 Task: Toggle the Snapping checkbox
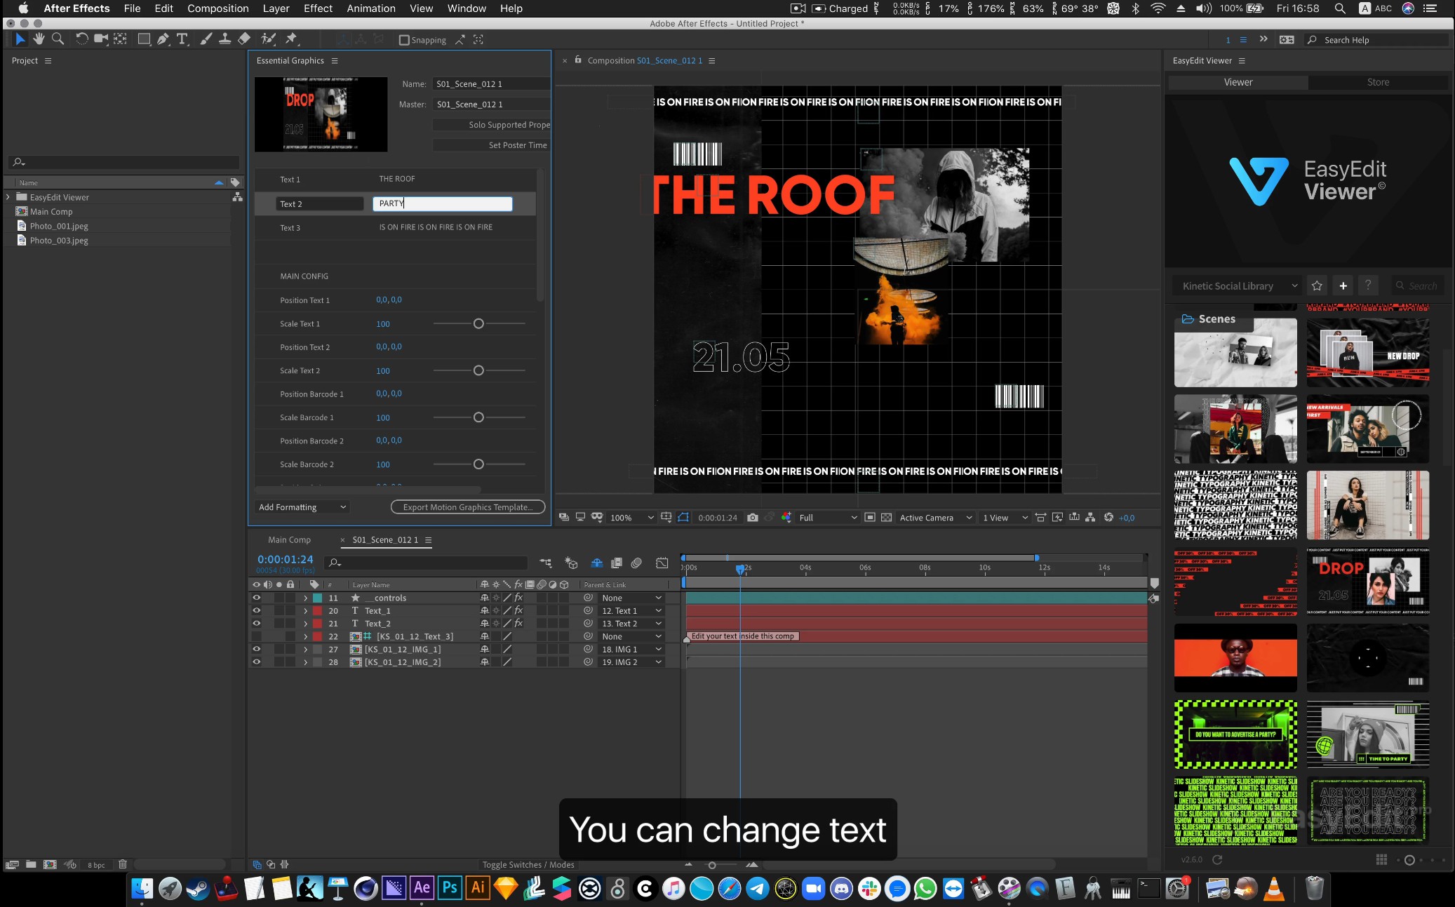pos(404,40)
